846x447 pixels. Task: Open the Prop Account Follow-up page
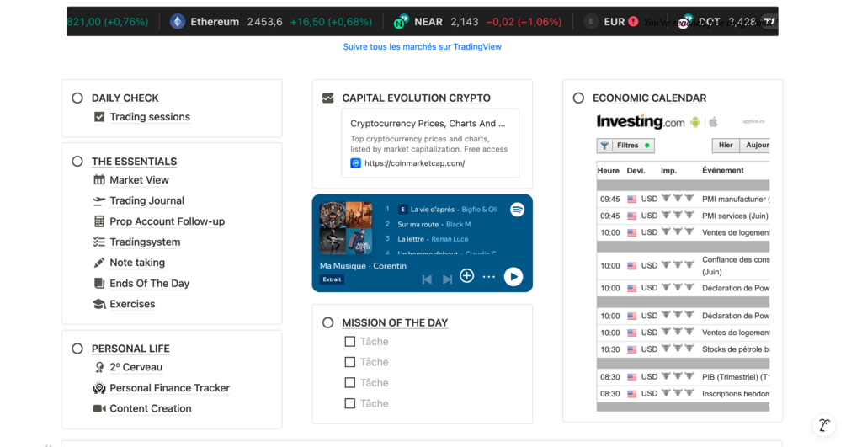point(168,221)
